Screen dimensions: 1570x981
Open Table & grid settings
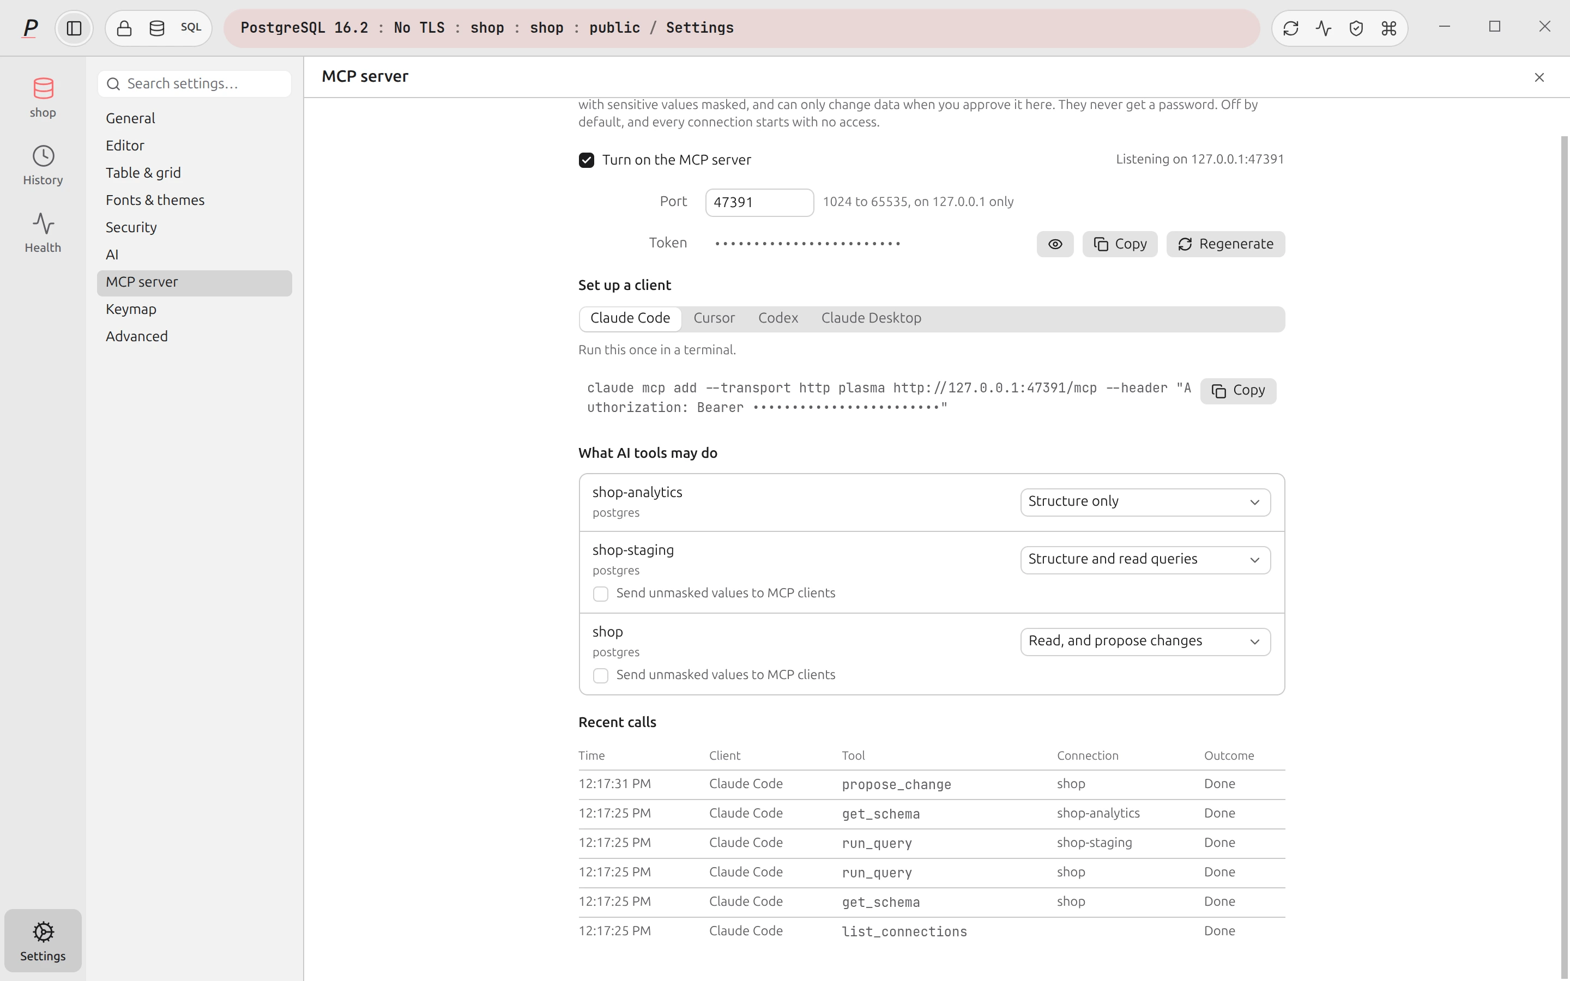click(195, 173)
